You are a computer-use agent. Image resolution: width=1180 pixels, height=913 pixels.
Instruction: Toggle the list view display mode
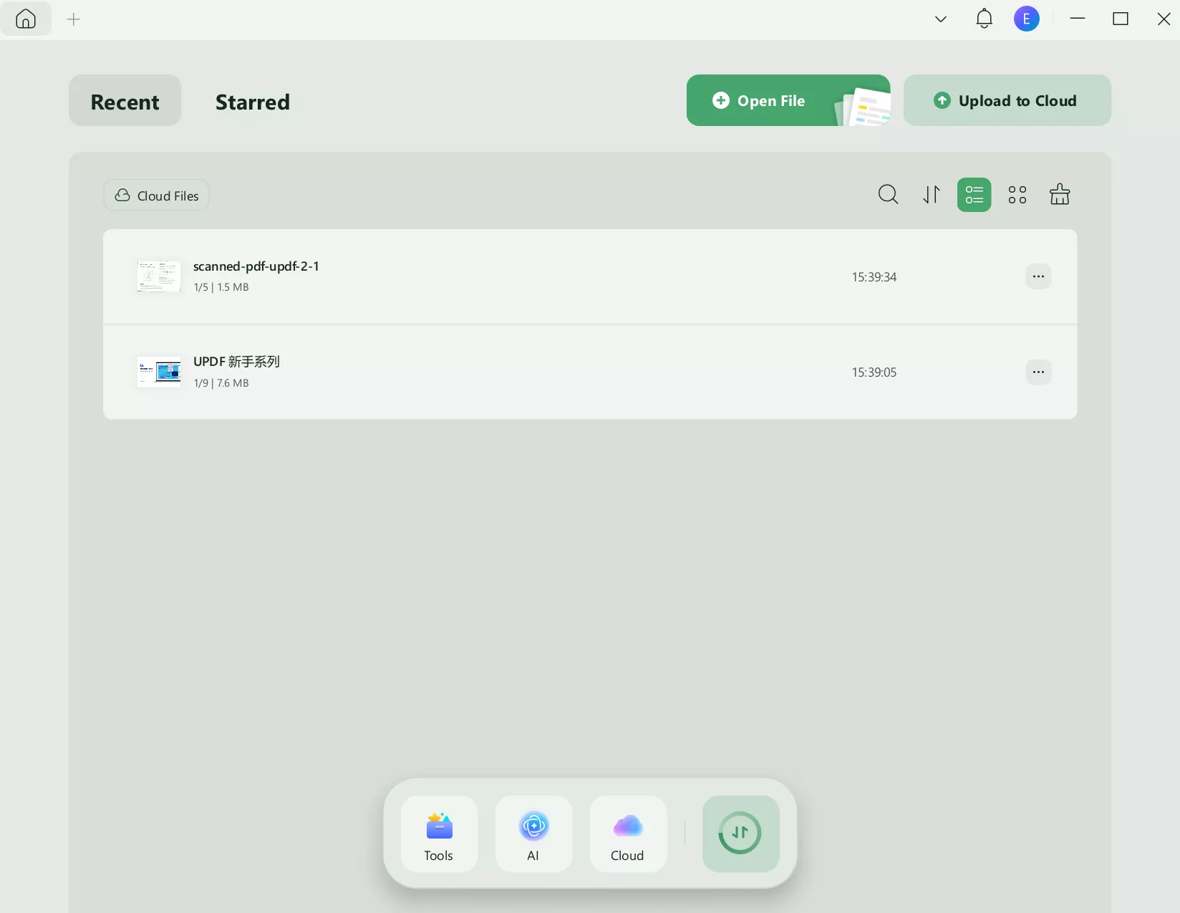[974, 195]
